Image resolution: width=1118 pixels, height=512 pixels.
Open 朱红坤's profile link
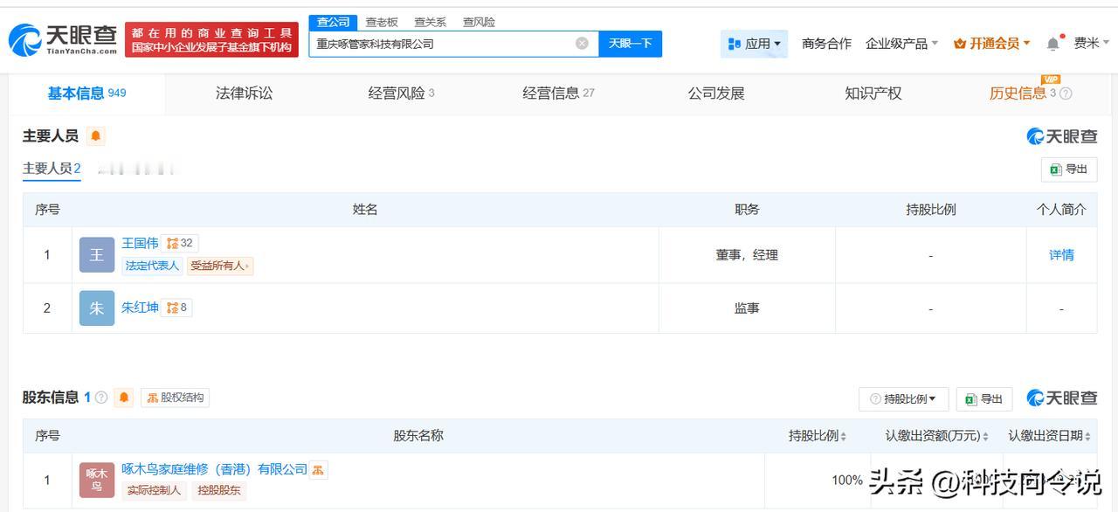coord(140,308)
